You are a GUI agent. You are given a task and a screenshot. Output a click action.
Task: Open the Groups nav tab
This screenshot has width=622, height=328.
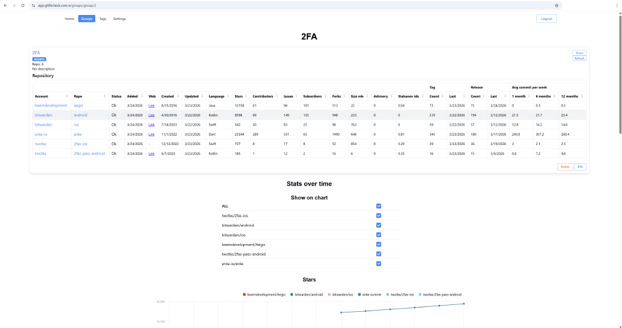[86, 19]
